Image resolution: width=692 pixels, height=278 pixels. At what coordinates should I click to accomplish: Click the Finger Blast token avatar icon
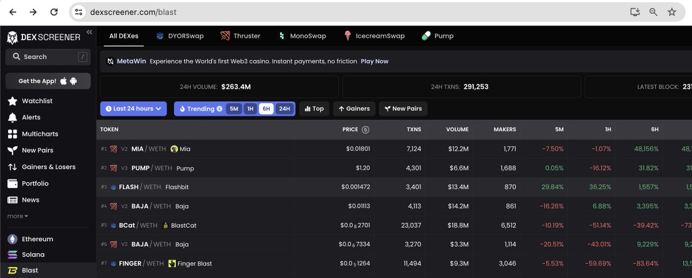click(x=172, y=264)
